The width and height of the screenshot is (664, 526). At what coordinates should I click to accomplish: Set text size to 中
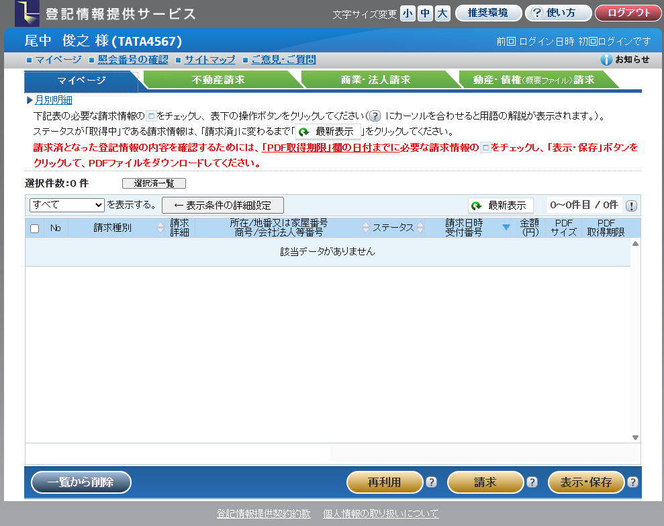tap(425, 13)
